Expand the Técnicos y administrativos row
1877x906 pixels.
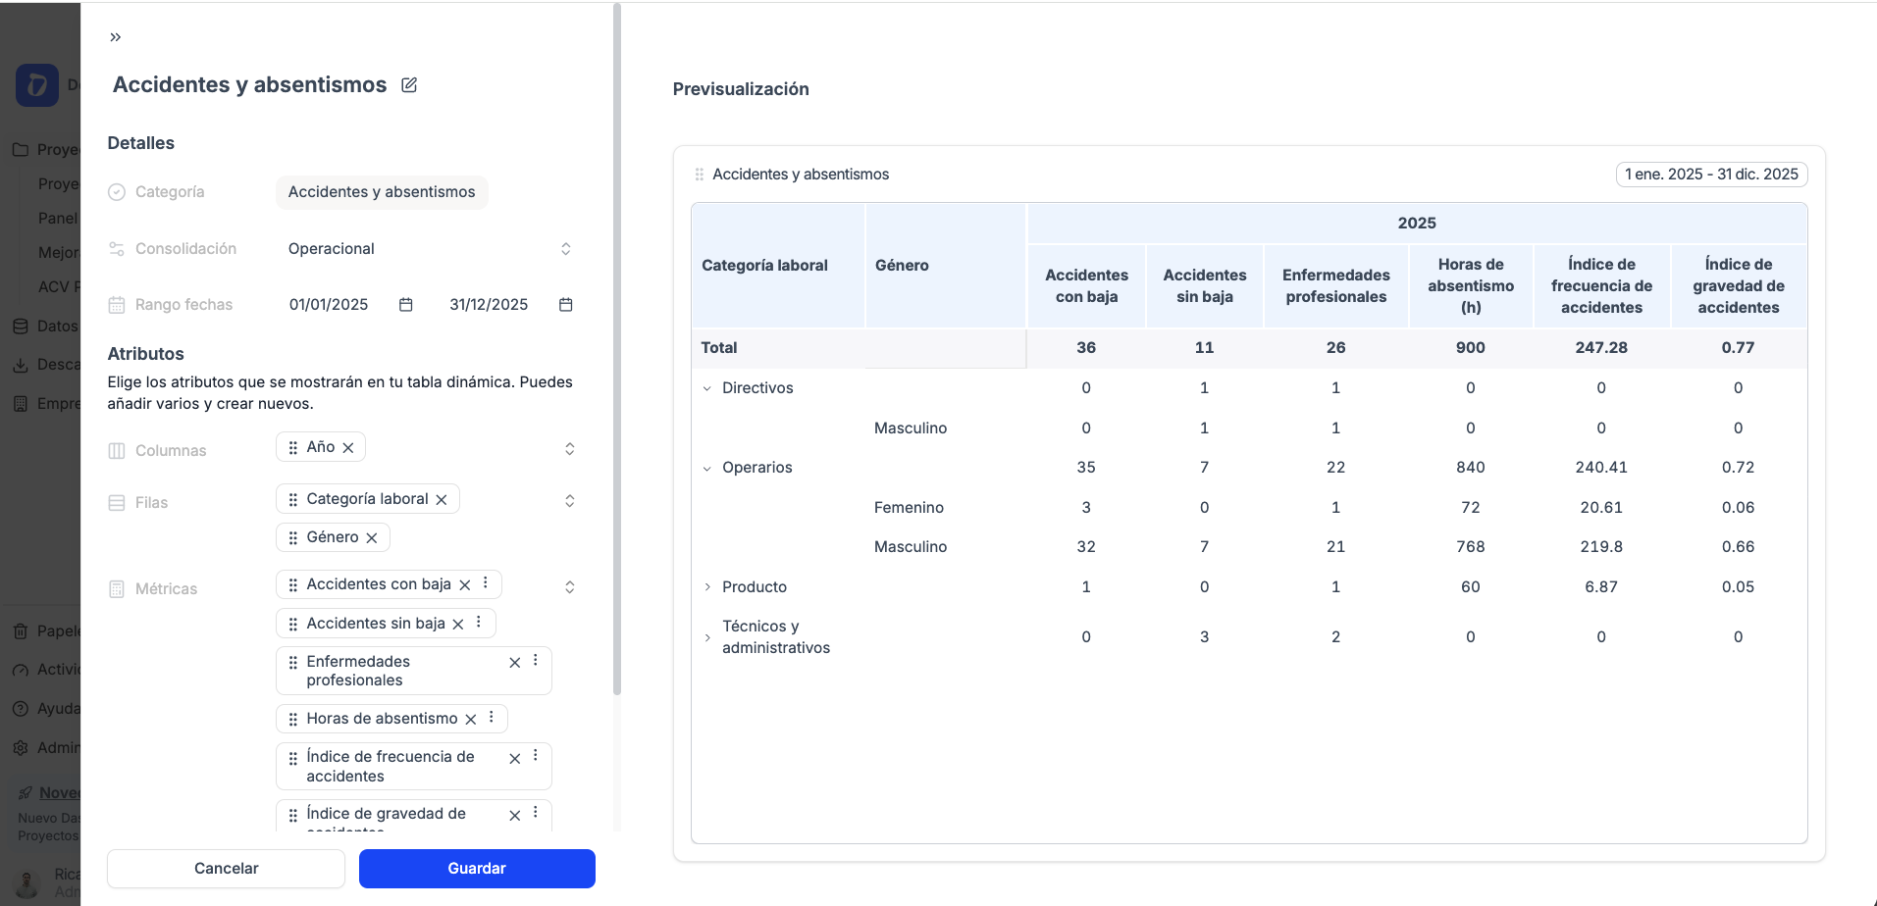coord(708,636)
